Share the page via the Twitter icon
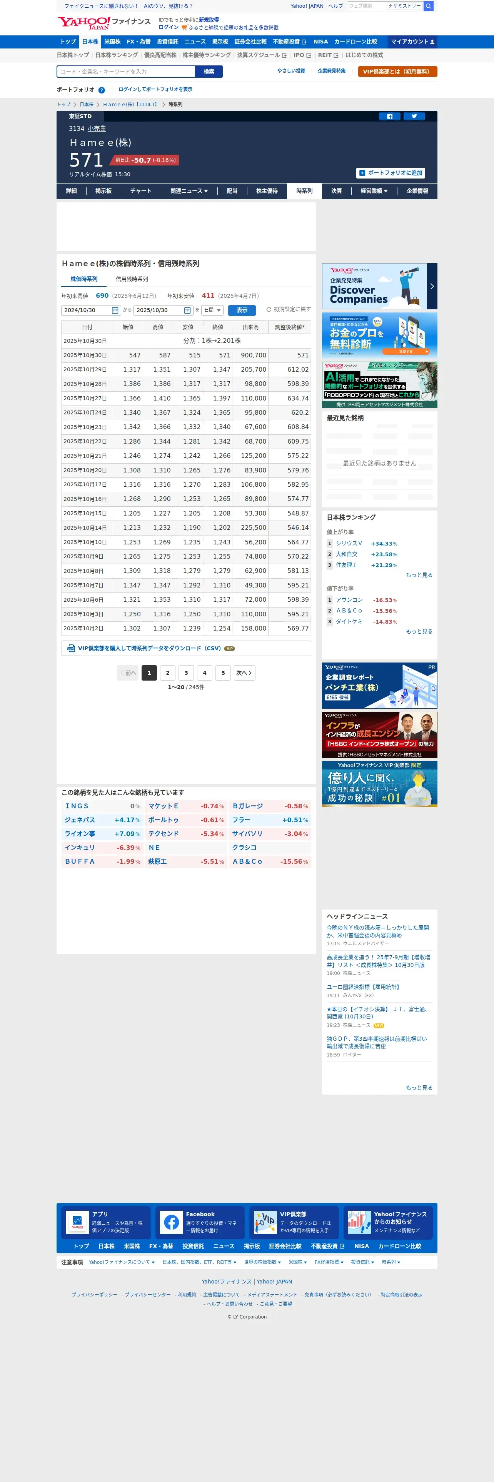Screen dimensions: 494x1482 click(414, 116)
